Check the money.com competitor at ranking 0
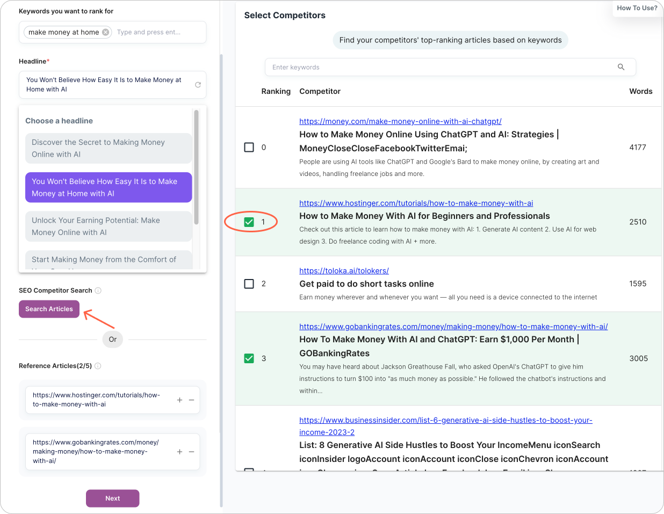664x514 pixels. tap(249, 147)
